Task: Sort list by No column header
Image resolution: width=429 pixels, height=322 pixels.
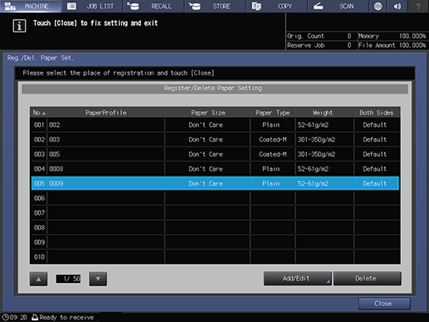Action: [39, 113]
